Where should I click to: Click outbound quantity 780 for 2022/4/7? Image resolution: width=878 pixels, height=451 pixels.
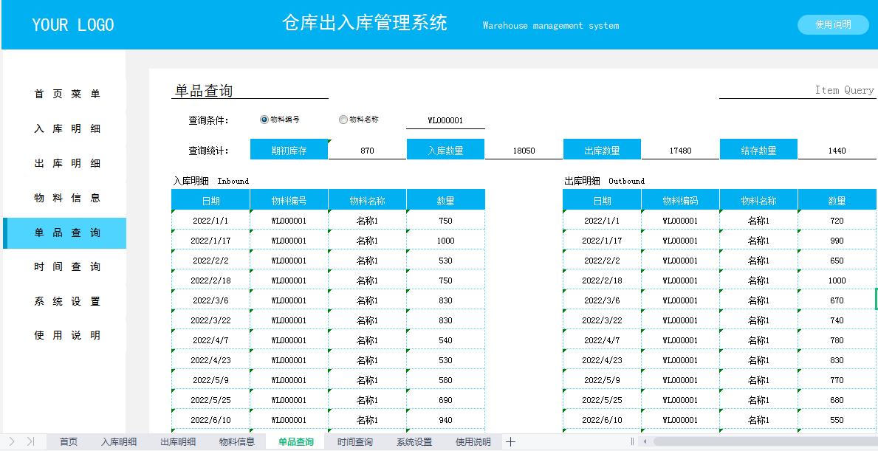pyautogui.click(x=837, y=340)
